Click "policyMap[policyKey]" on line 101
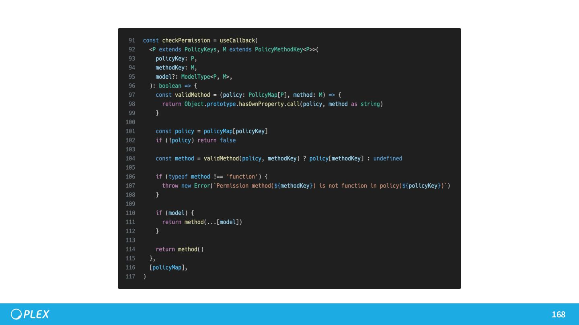 236,131
